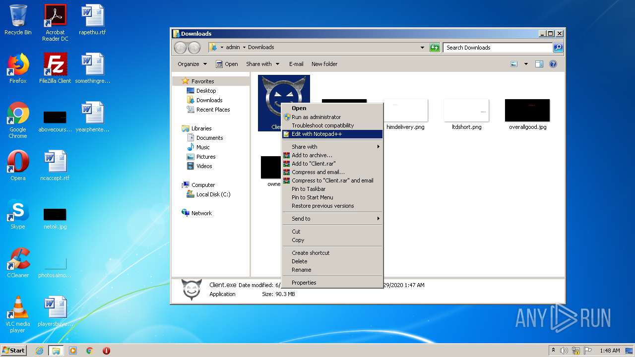Launch Acrobat Reader DC shortcut
Image resolution: width=635 pixels, height=357 pixels.
coord(55,23)
